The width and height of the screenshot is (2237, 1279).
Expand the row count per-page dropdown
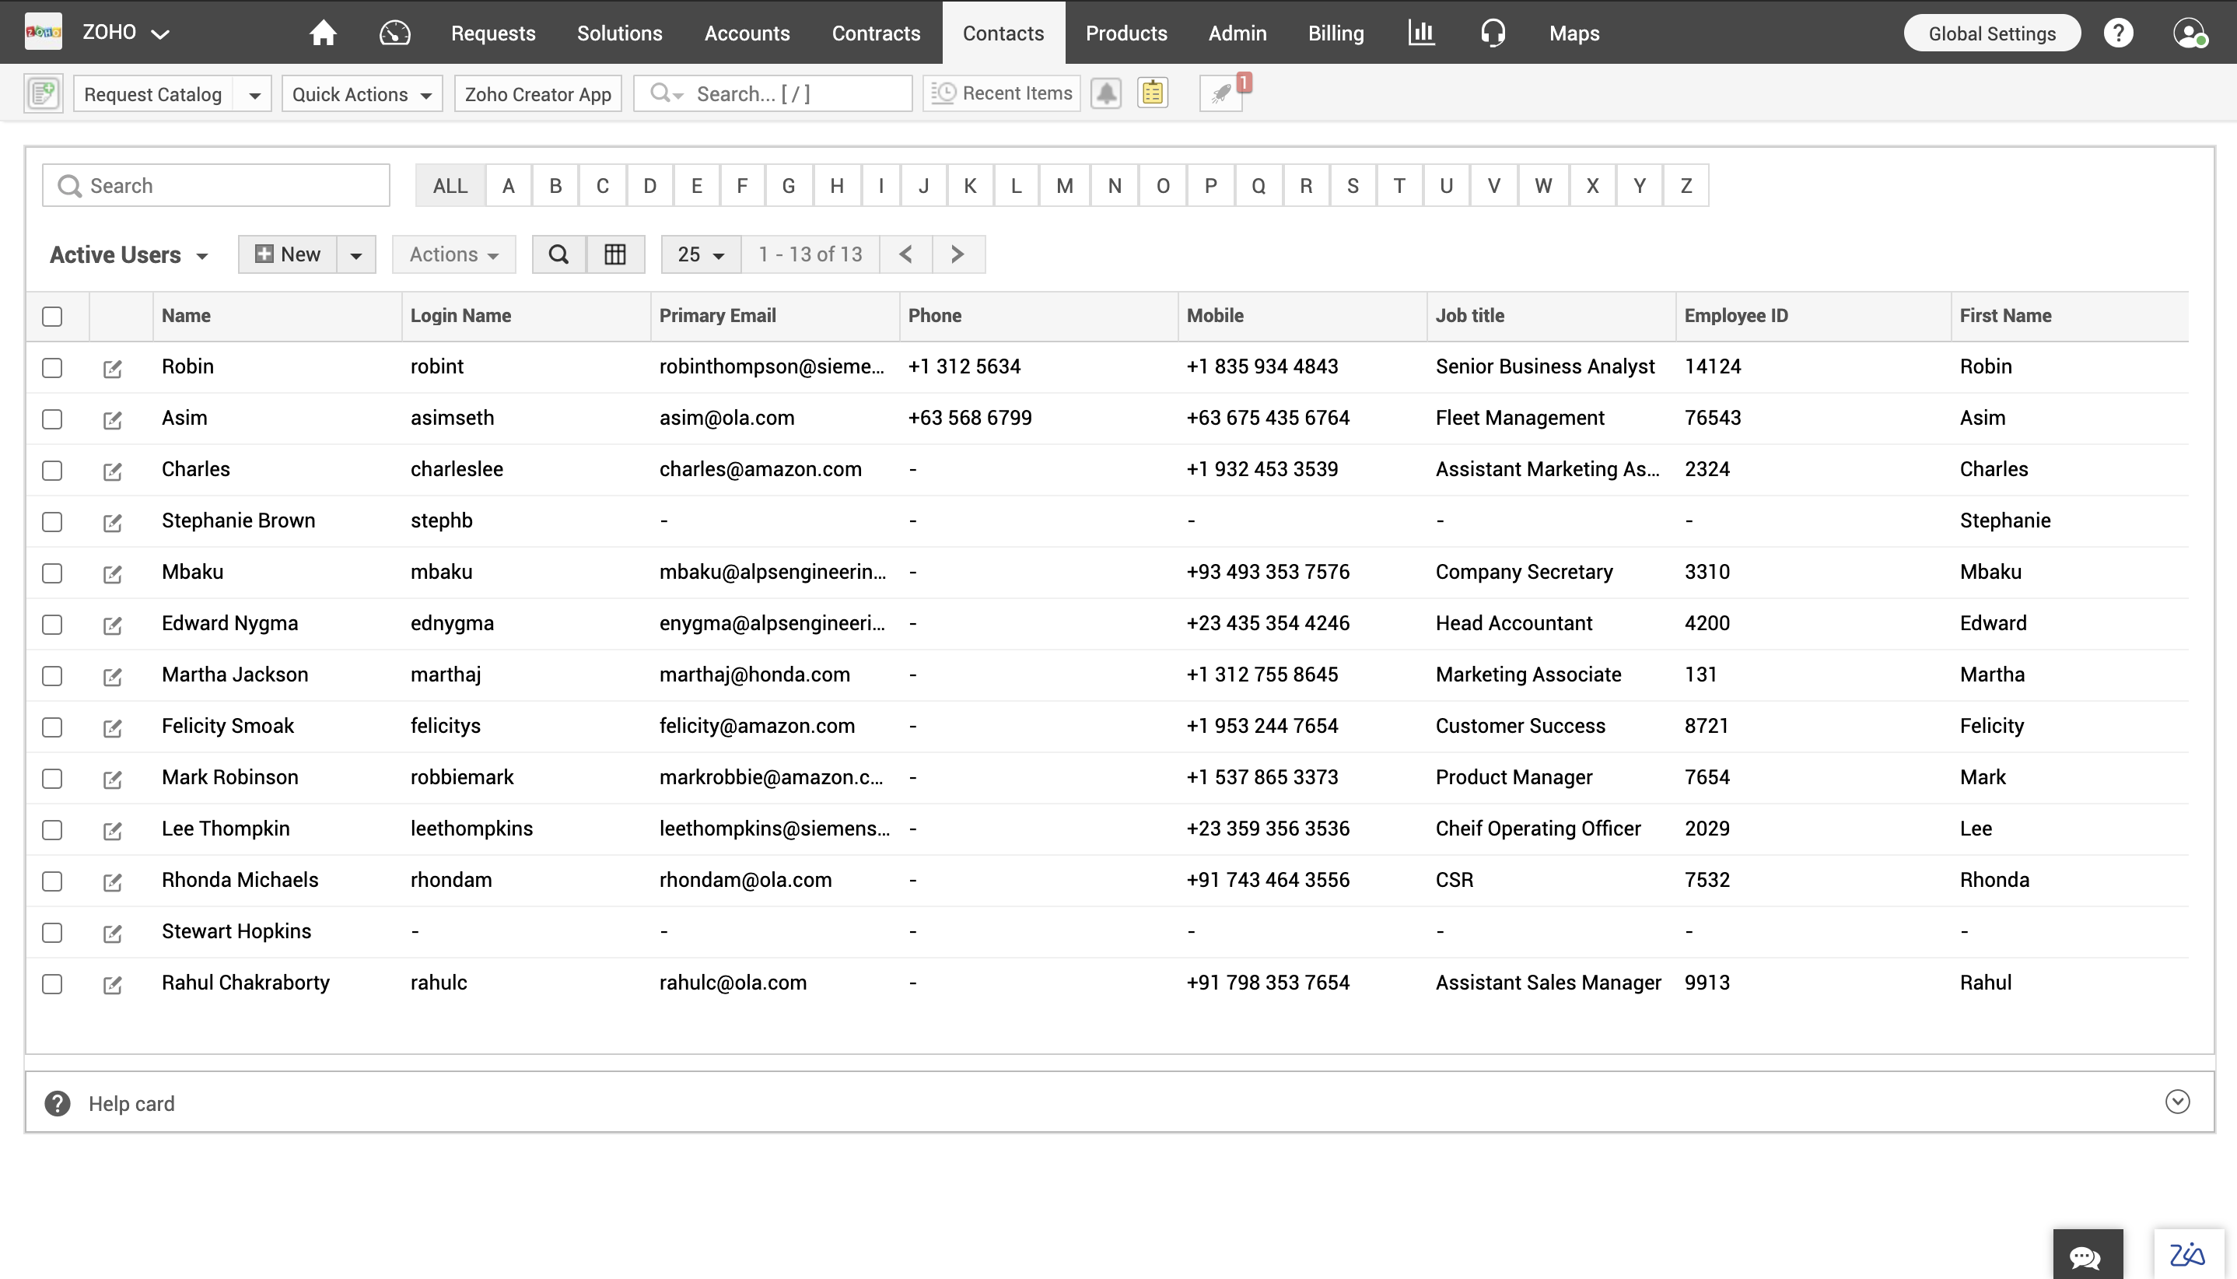point(701,254)
